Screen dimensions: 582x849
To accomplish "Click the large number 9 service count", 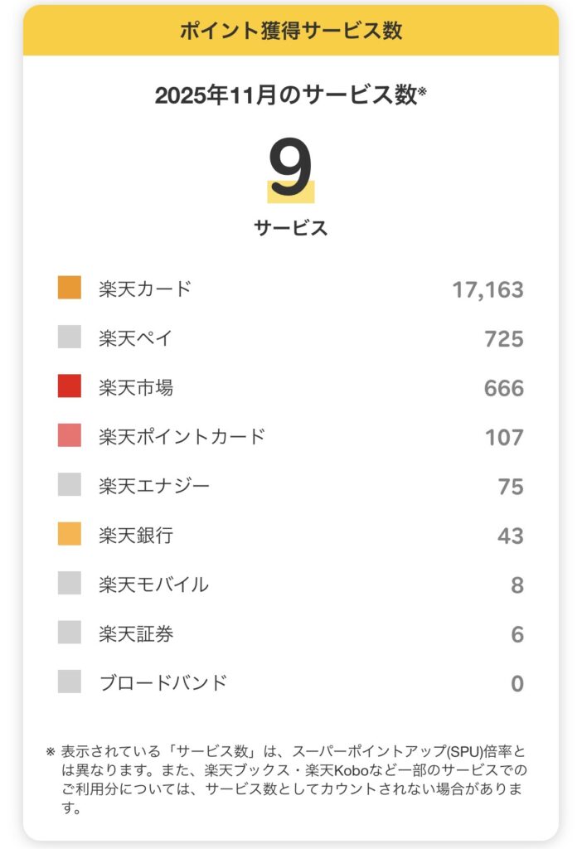I will [291, 168].
